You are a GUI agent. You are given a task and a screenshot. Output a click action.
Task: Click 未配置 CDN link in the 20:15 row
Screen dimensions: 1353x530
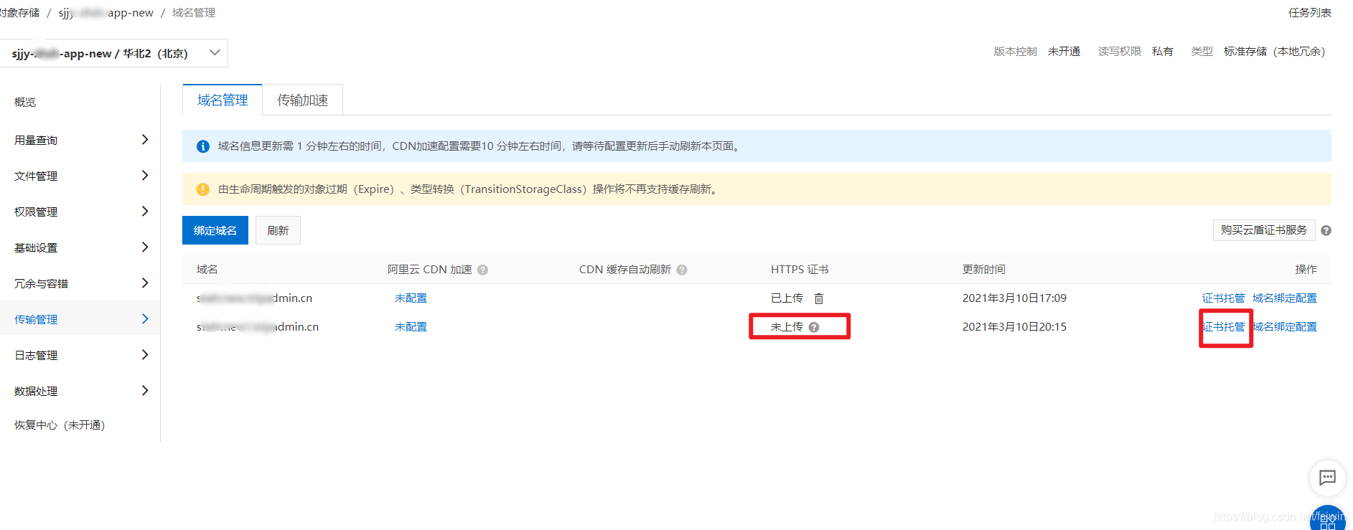point(411,327)
